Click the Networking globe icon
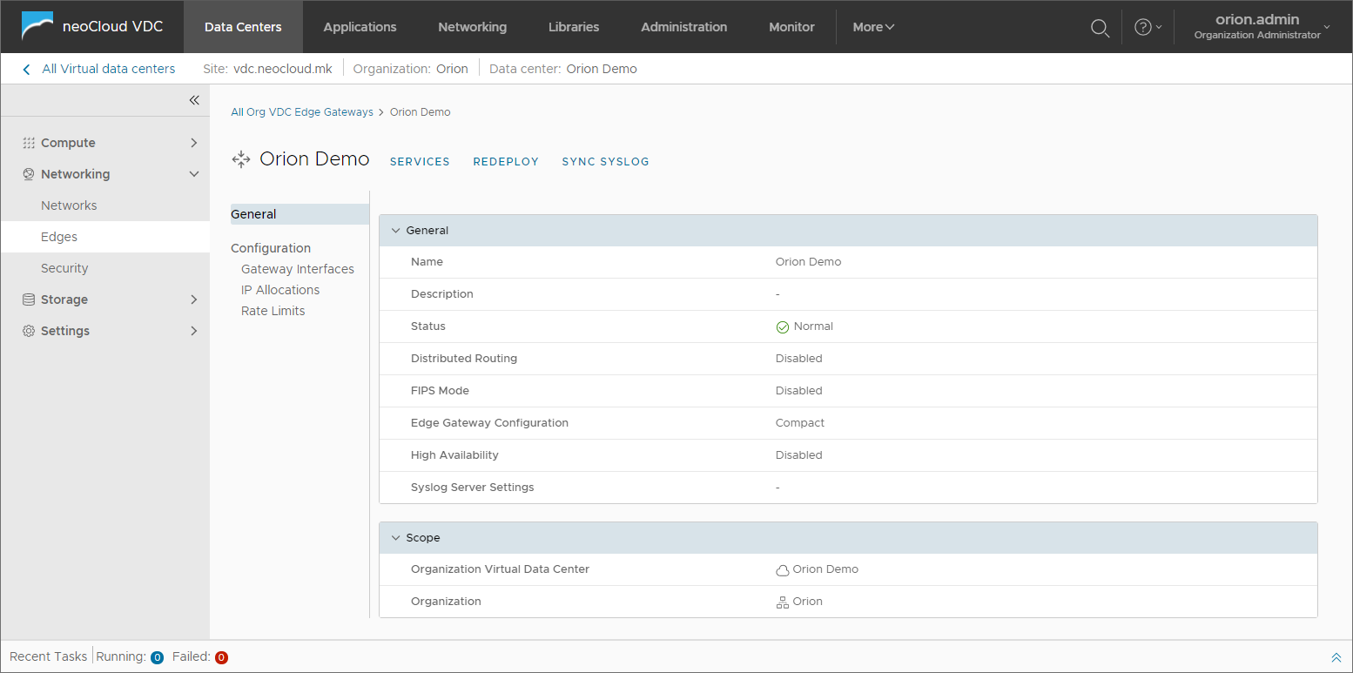The height and width of the screenshot is (673, 1353). click(x=29, y=174)
